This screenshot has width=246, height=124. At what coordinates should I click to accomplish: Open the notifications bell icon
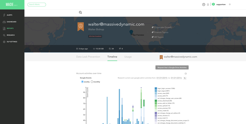[208, 5]
